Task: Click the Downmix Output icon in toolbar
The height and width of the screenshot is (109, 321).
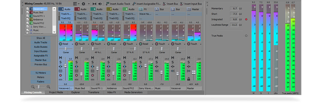Action: point(94,4)
